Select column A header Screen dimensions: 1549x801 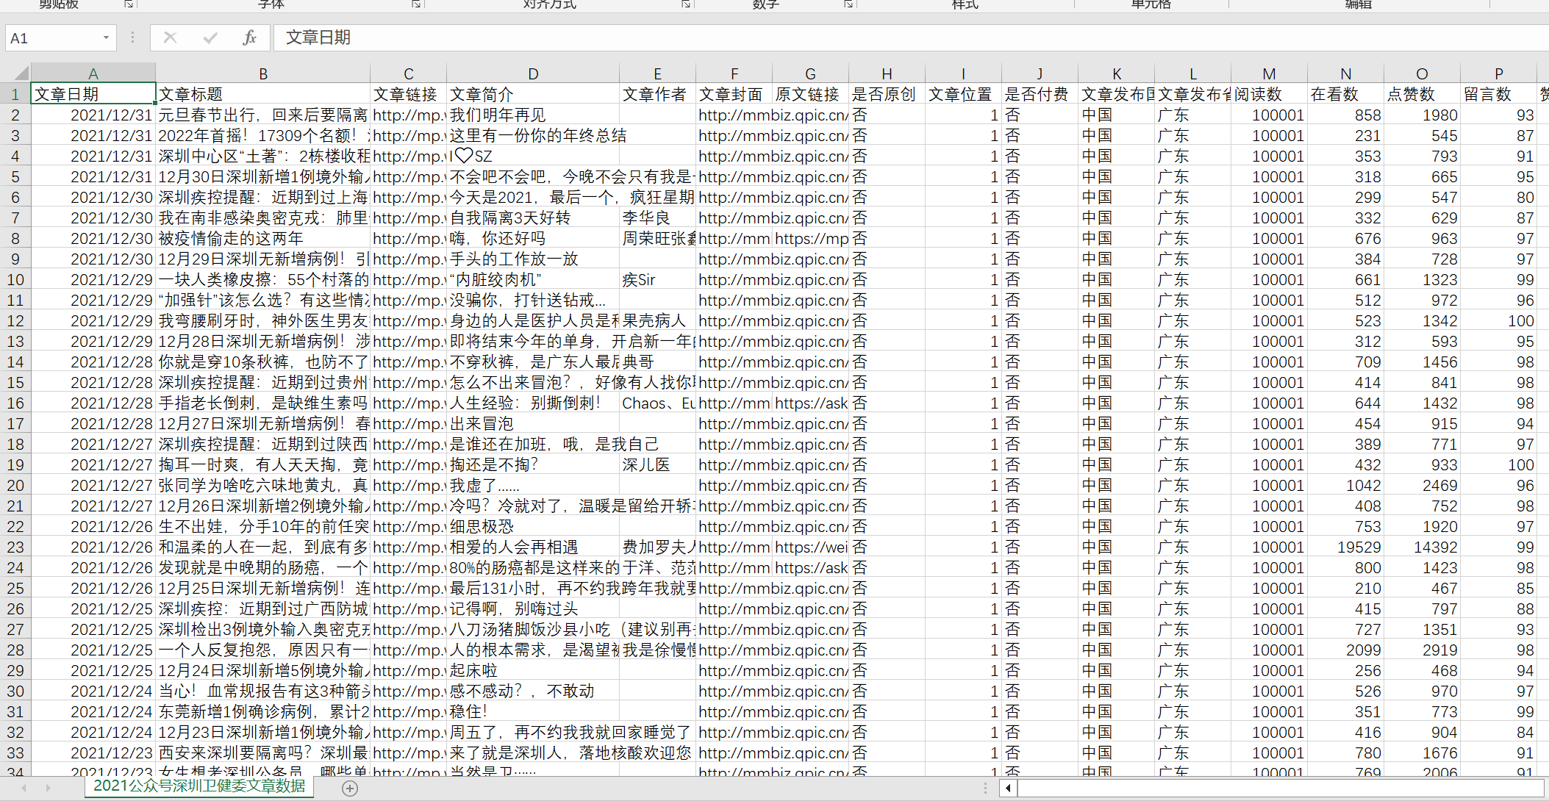click(x=93, y=73)
